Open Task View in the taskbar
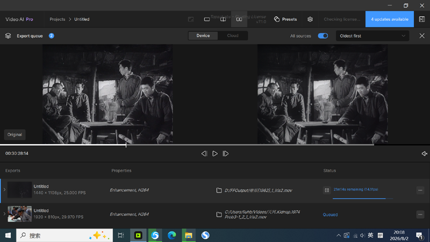430x242 pixels. coord(120,236)
